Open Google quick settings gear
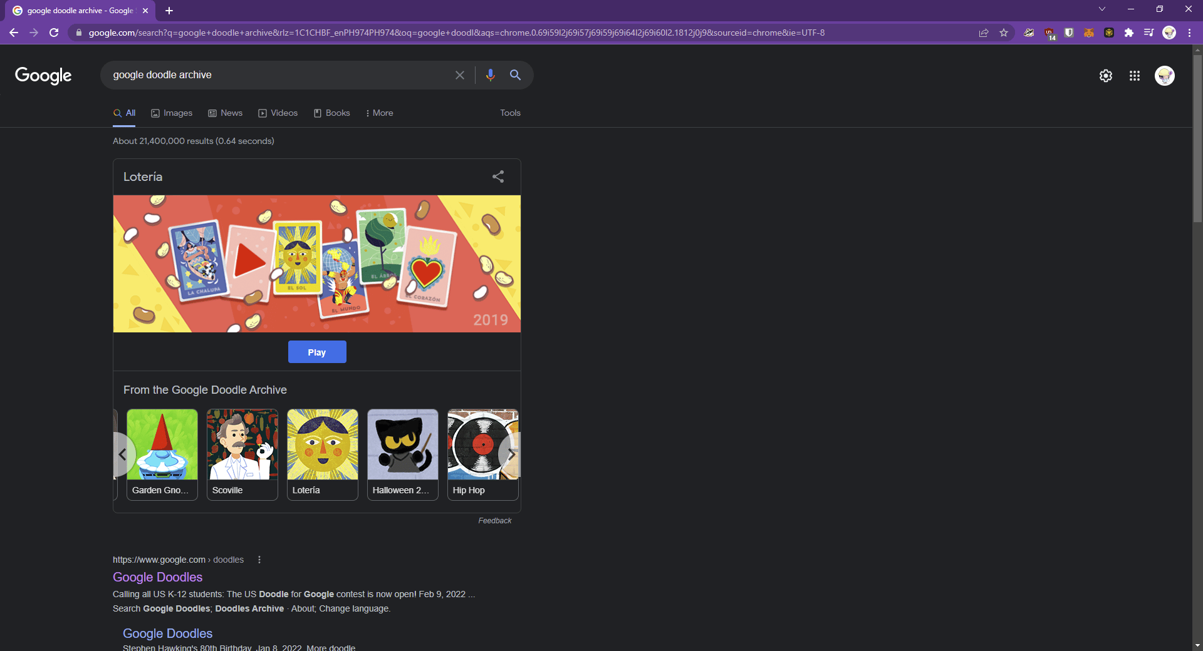 pyautogui.click(x=1106, y=76)
